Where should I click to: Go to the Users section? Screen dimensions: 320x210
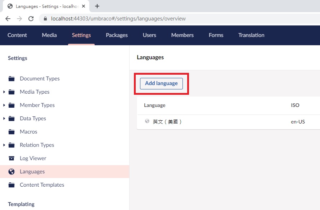tap(149, 35)
